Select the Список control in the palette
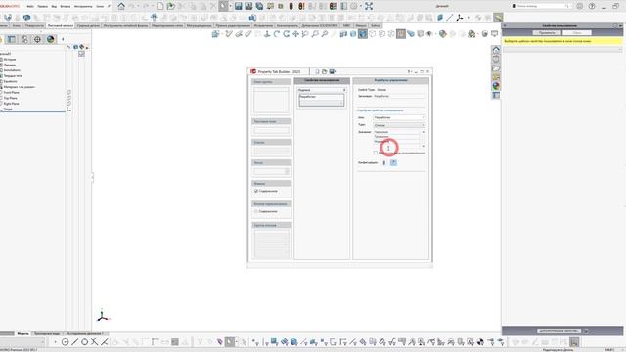Viewport: 626px width, 352px height. point(271,148)
